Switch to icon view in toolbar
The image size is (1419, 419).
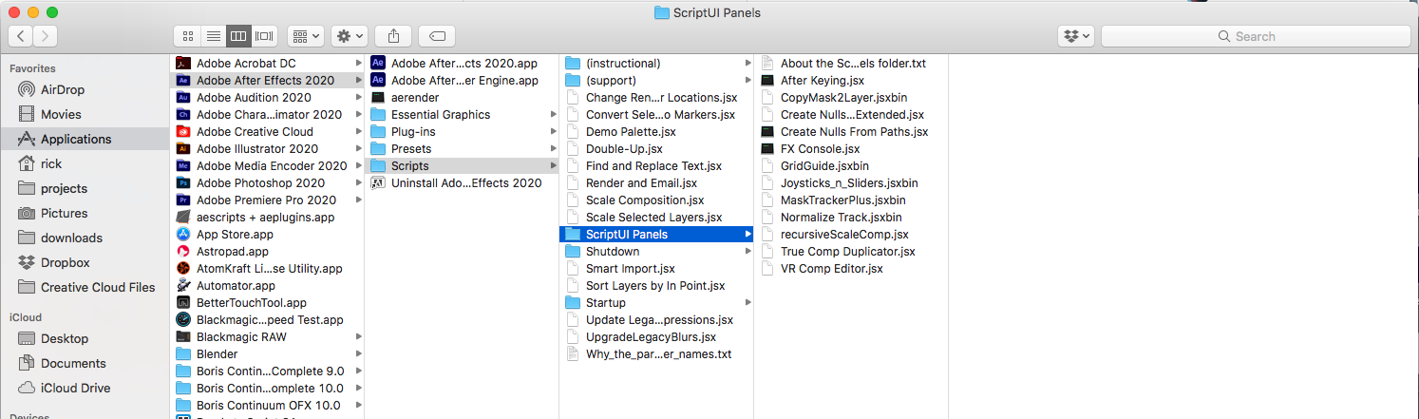(x=188, y=36)
